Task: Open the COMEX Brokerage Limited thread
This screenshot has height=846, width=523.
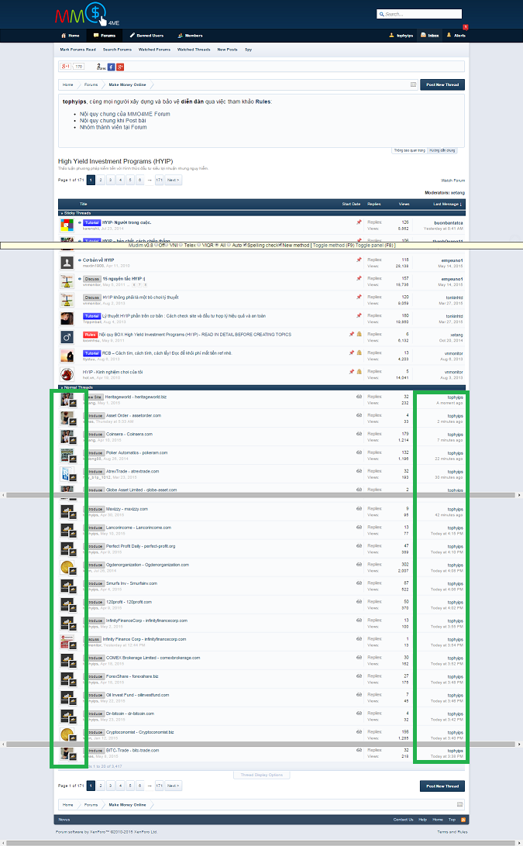Action: click(x=153, y=658)
